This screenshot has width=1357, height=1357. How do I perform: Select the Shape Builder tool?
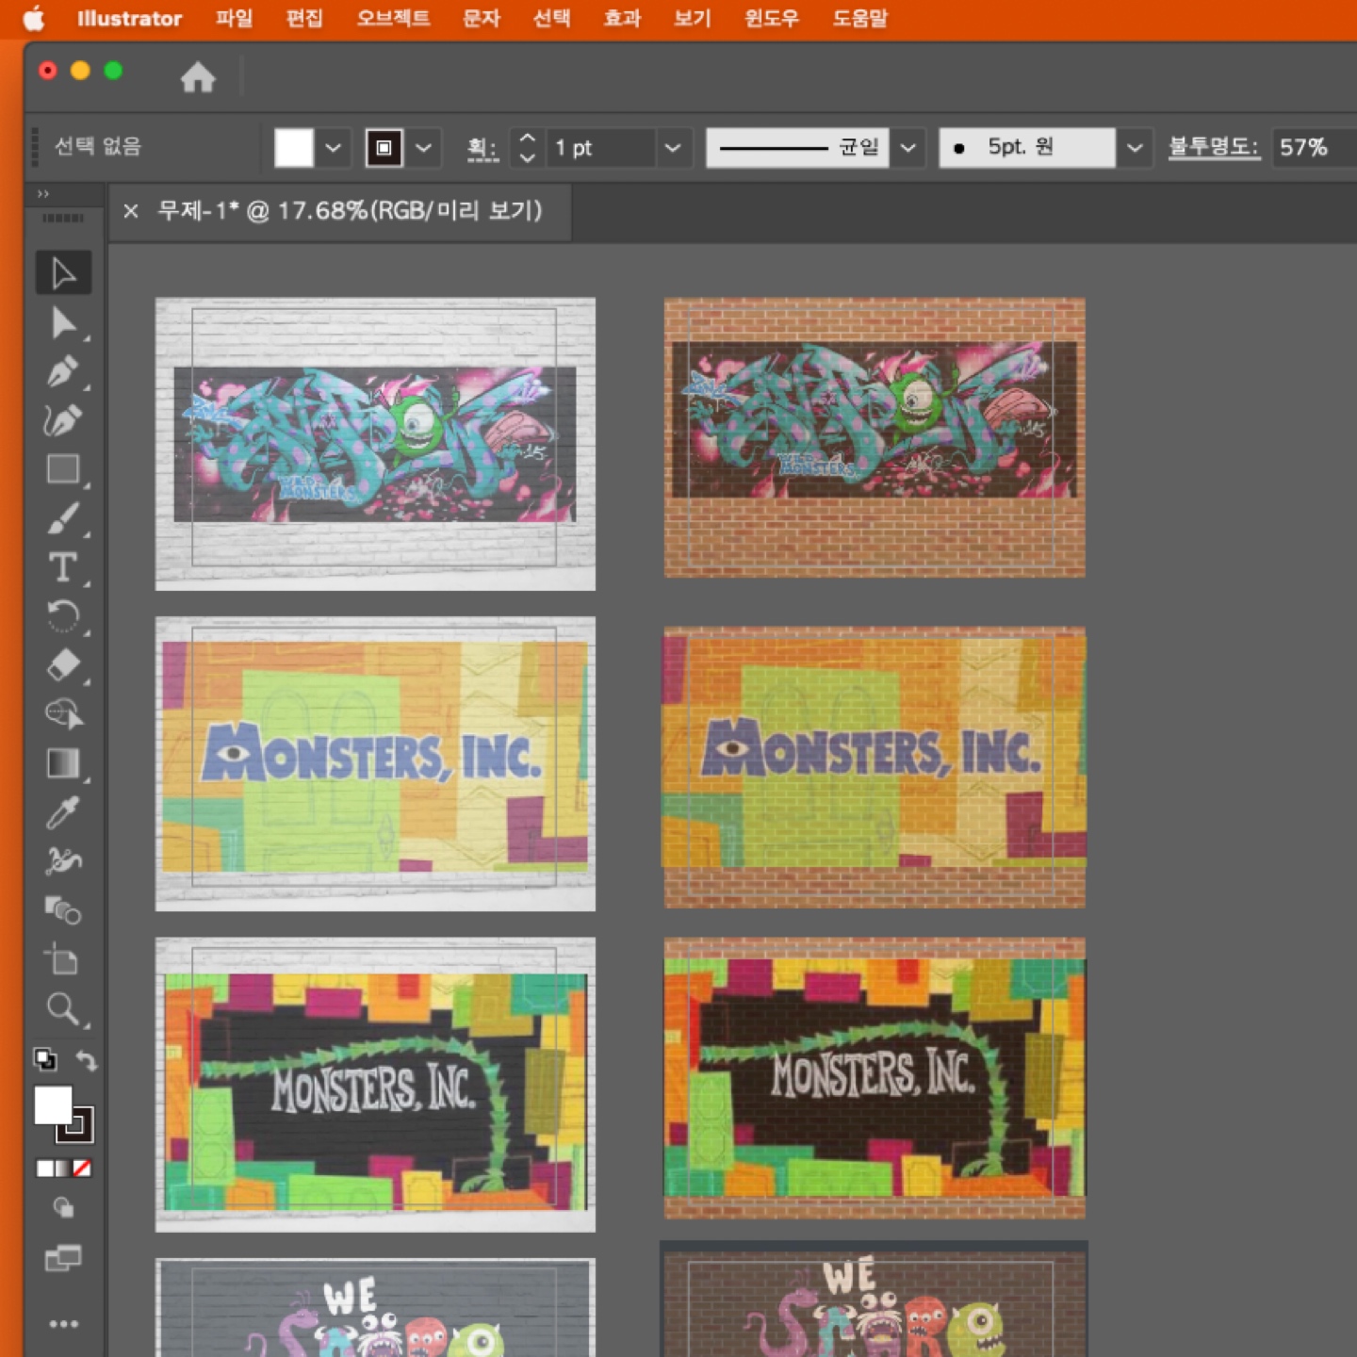click(63, 714)
